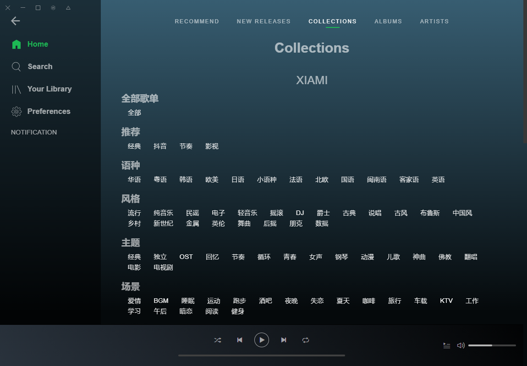527x366 pixels.
Task: Select the 全部 collection category
Action: [x=134, y=113]
